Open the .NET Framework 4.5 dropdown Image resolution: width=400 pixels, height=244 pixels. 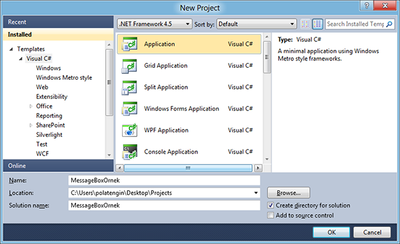[x=155, y=24]
